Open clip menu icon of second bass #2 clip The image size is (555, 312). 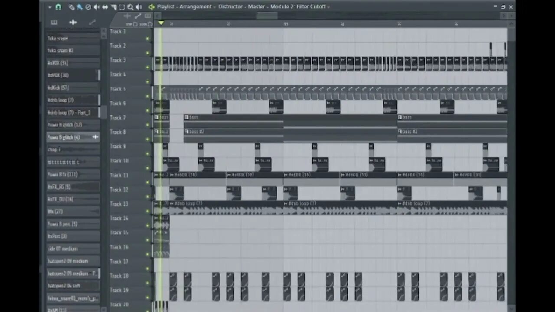pos(186,131)
